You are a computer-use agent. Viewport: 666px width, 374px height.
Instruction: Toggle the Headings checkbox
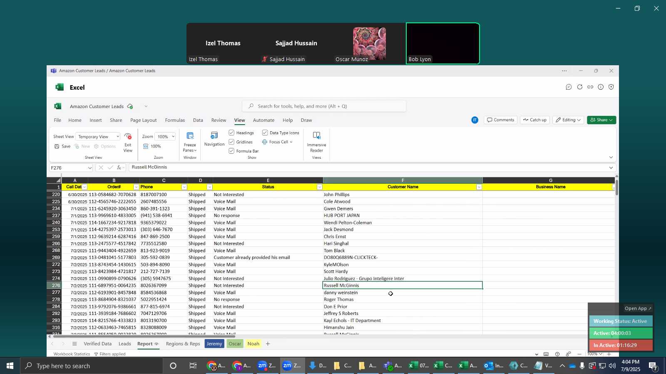coord(231,133)
